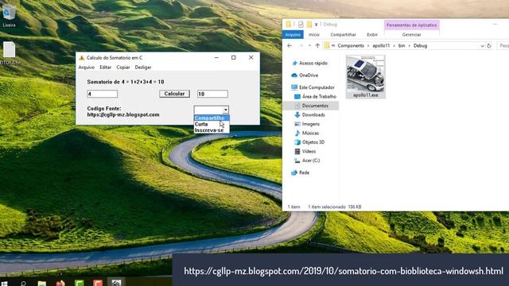The width and height of the screenshot is (509, 286).
Task: Select Este Computador in navigation pane
Action: tap(313, 87)
